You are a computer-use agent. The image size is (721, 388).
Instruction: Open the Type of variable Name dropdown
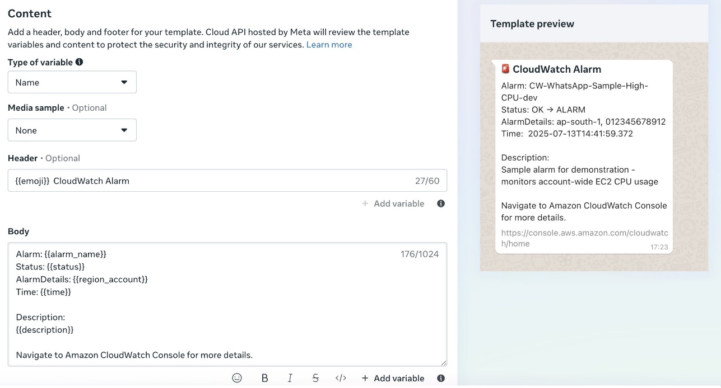click(x=72, y=82)
